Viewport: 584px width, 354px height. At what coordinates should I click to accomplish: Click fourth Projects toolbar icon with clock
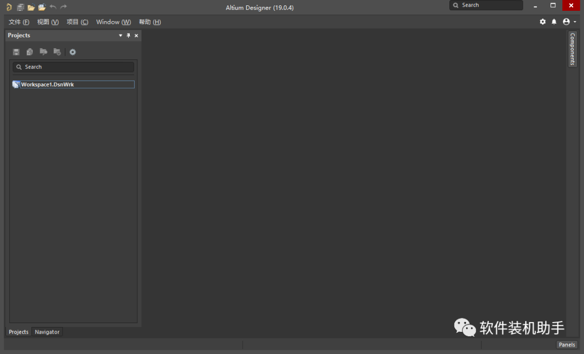(57, 52)
